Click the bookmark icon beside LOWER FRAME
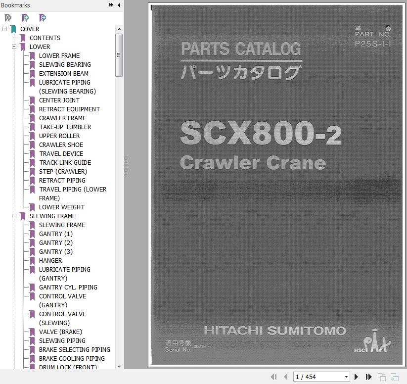 click(32, 56)
